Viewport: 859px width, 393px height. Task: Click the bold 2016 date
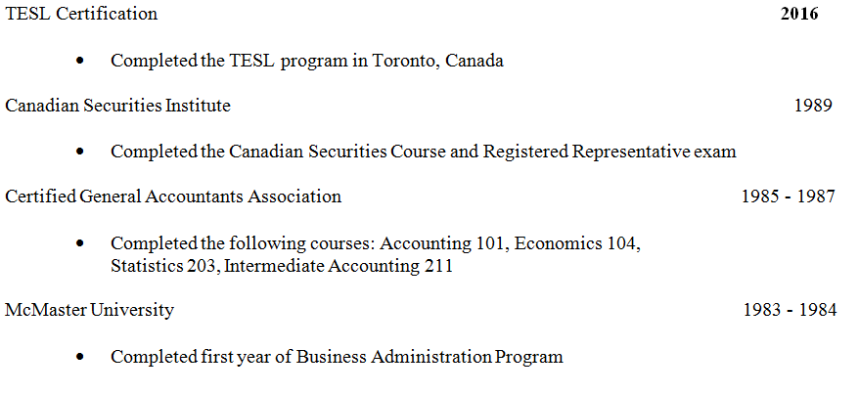pos(798,15)
